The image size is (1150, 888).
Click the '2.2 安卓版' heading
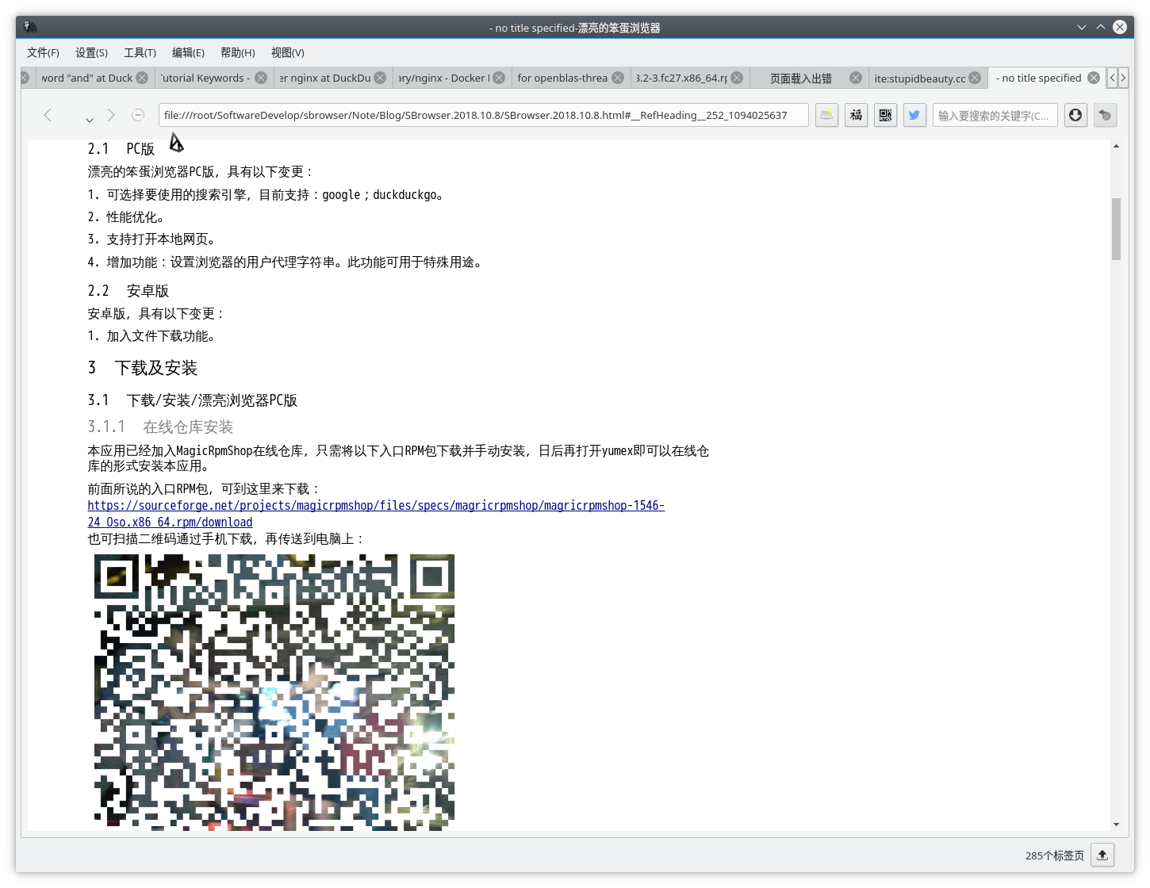pyautogui.click(x=128, y=291)
